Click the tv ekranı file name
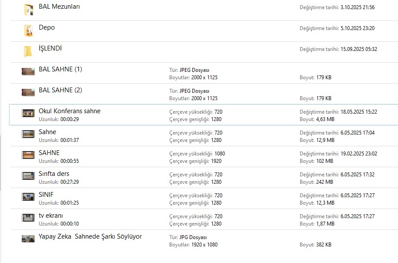 click(x=51, y=216)
